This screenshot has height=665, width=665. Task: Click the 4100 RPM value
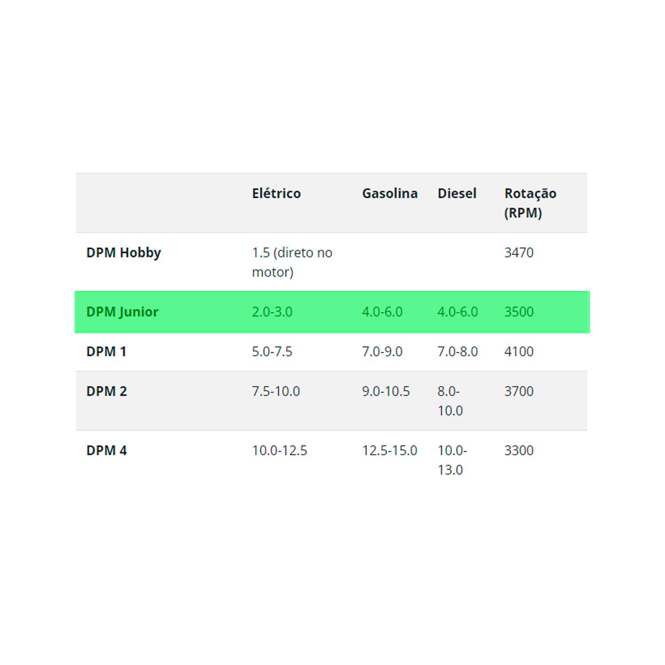(519, 352)
